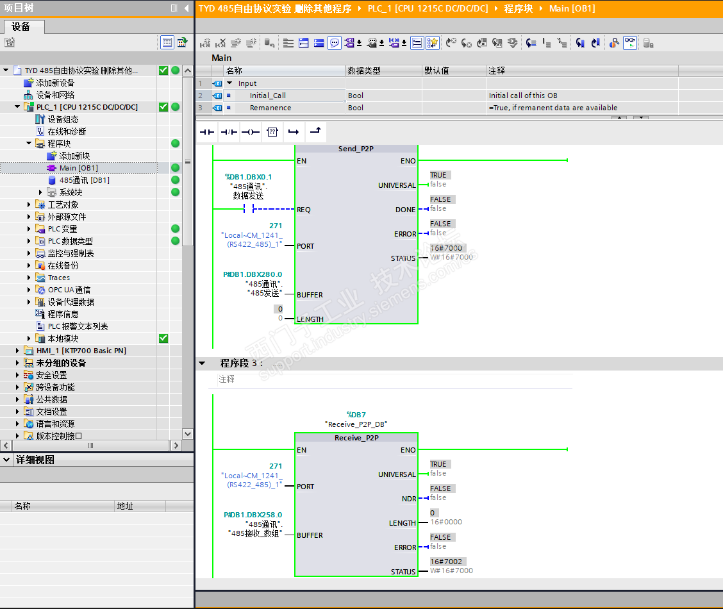Collapse the TYD 485 project node
This screenshot has width=723, height=609.
pyautogui.click(x=6, y=70)
